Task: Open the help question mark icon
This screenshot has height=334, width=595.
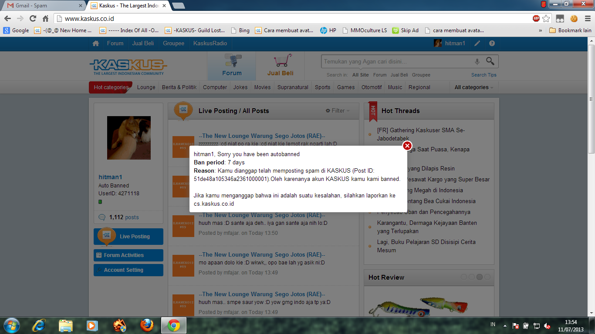Action: coord(492,43)
